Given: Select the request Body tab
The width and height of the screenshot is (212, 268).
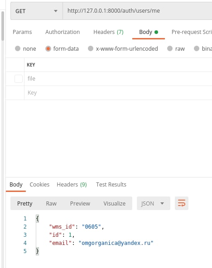Looking at the screenshot, I should pyautogui.click(x=149, y=32).
